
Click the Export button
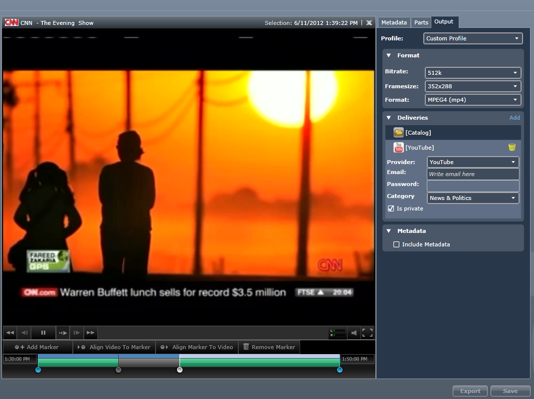pyautogui.click(x=470, y=391)
